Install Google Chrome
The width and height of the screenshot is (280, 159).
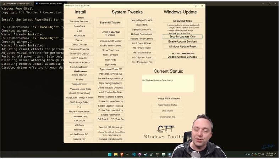pos(79,84)
